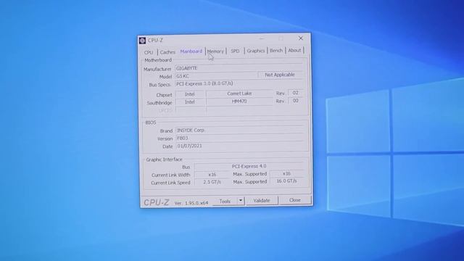Click the Not Applicable model field
This screenshot has height=261, width=464.
(280, 75)
